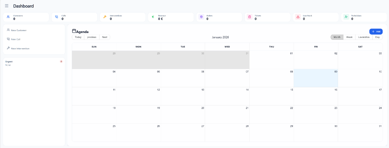389x148 pixels.
Task: Click the red urgent count badge
Action: (x=61, y=61)
